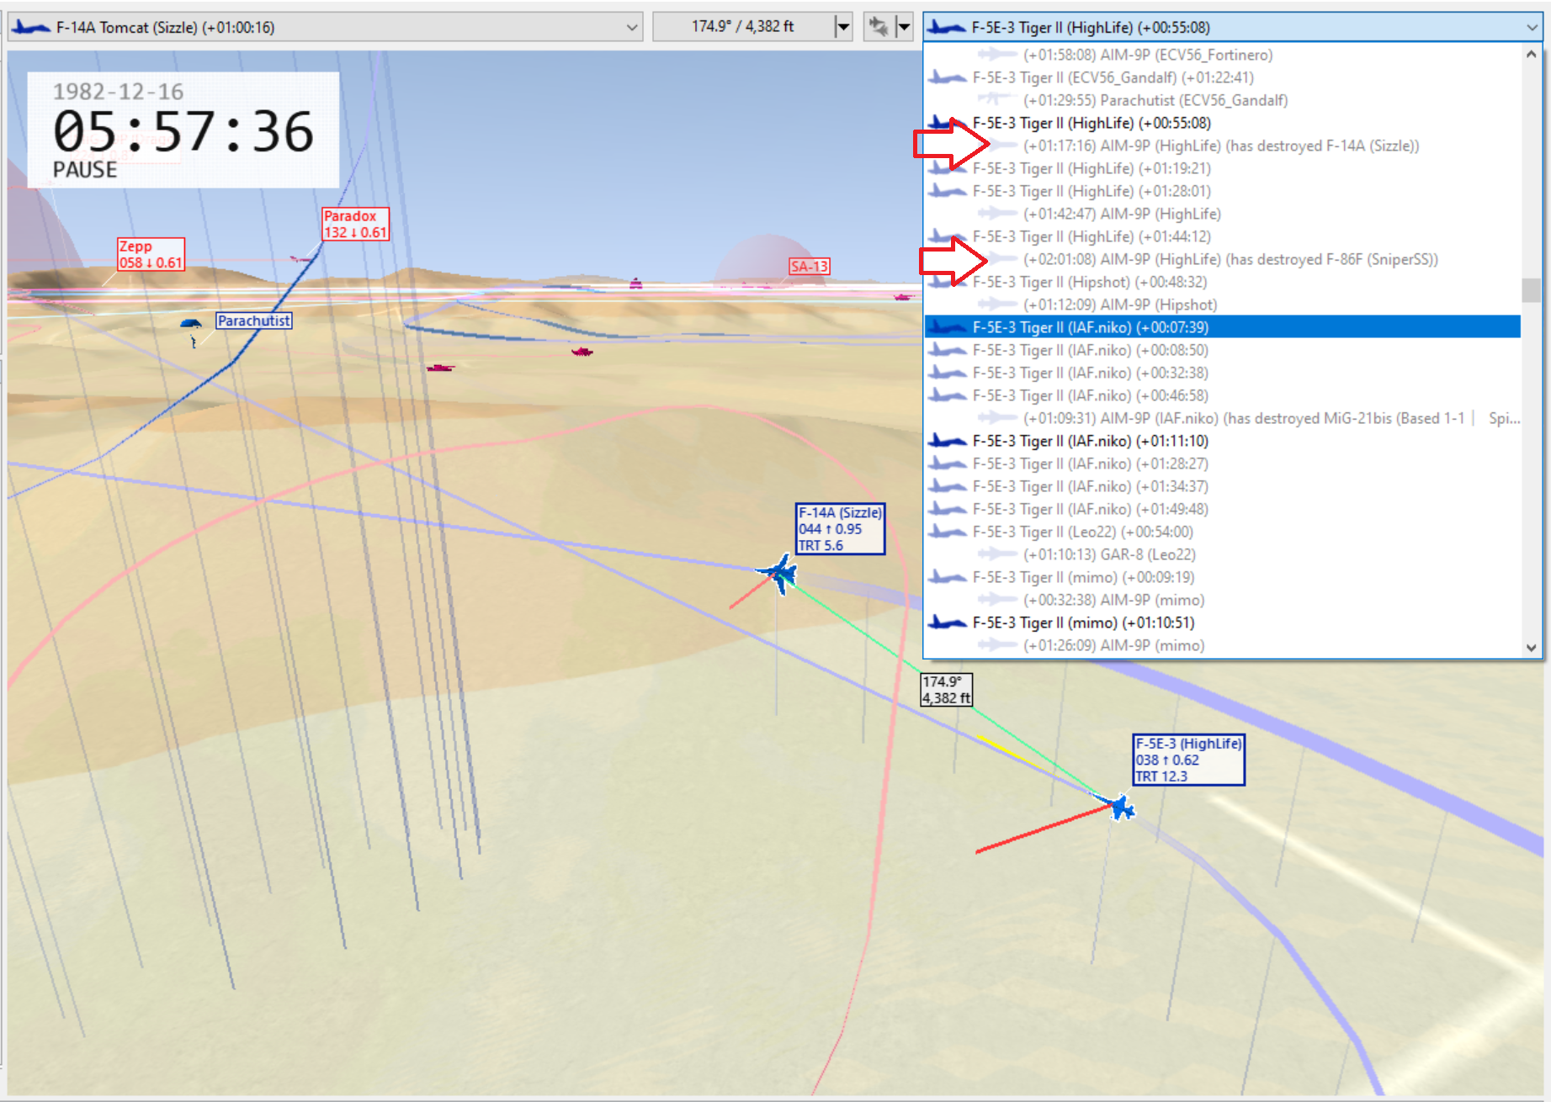This screenshot has height=1102, width=1551.
Task: Click the scroll down arrow of the object list
Action: point(1532,648)
